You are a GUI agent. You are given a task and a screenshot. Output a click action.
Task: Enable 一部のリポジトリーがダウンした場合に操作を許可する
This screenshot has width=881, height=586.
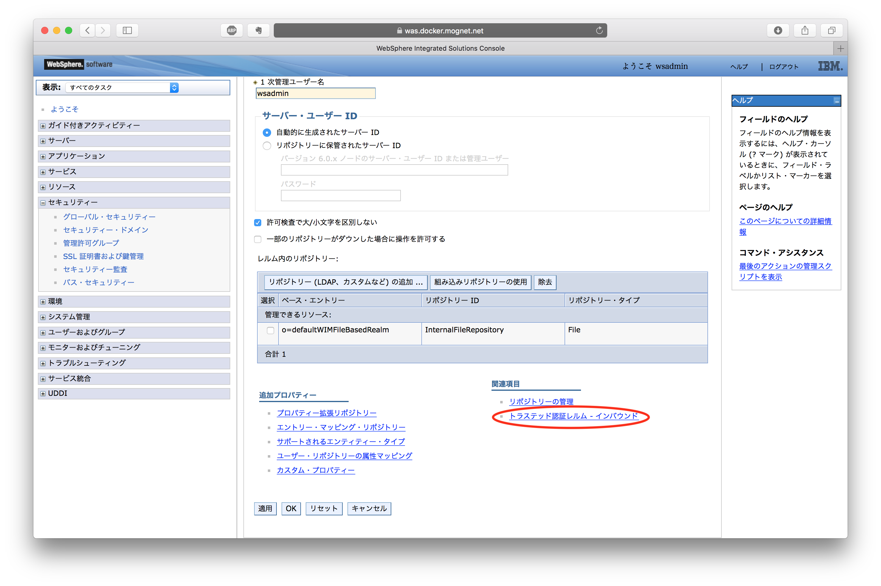[x=258, y=239]
